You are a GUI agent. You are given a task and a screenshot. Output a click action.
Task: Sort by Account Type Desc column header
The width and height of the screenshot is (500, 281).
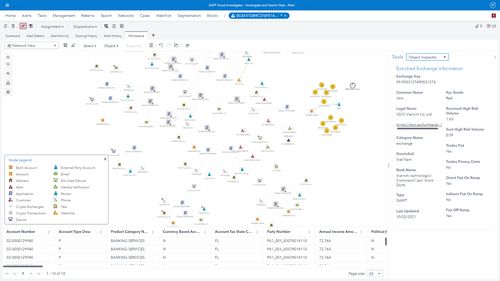(74, 232)
